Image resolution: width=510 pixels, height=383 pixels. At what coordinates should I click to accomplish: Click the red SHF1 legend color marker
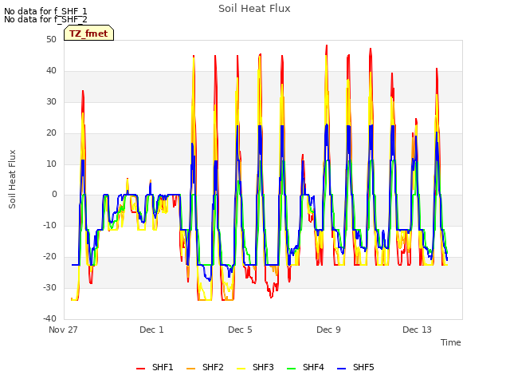click(140, 369)
